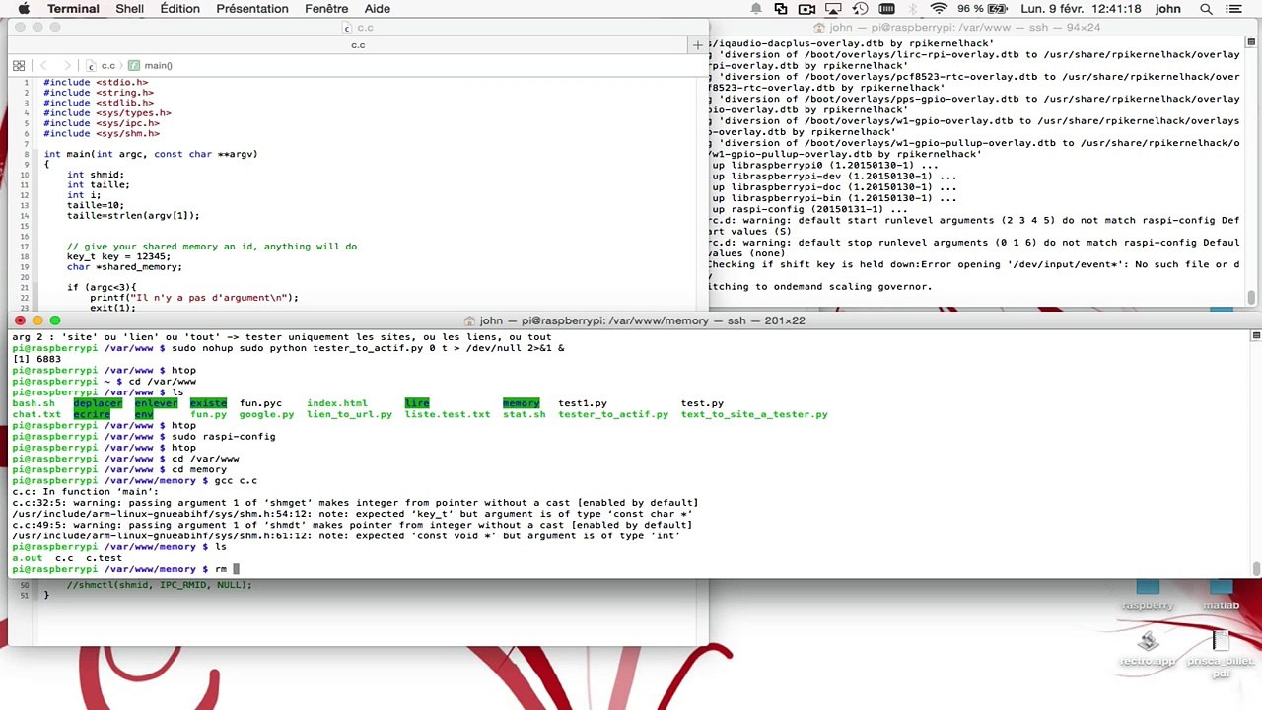Click highlighted 'deplacer' directory in terminal
The image size is (1262, 710).
[98, 403]
